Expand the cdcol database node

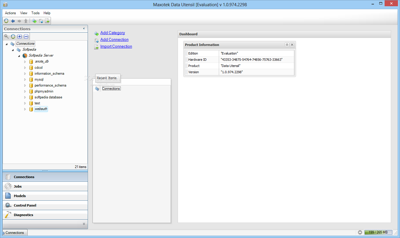pos(25,68)
